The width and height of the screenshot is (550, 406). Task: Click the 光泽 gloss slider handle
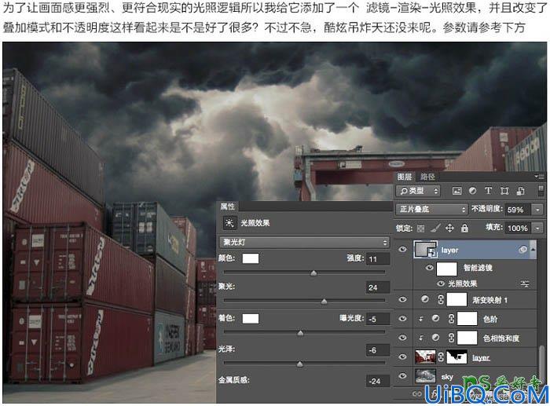pos(299,364)
